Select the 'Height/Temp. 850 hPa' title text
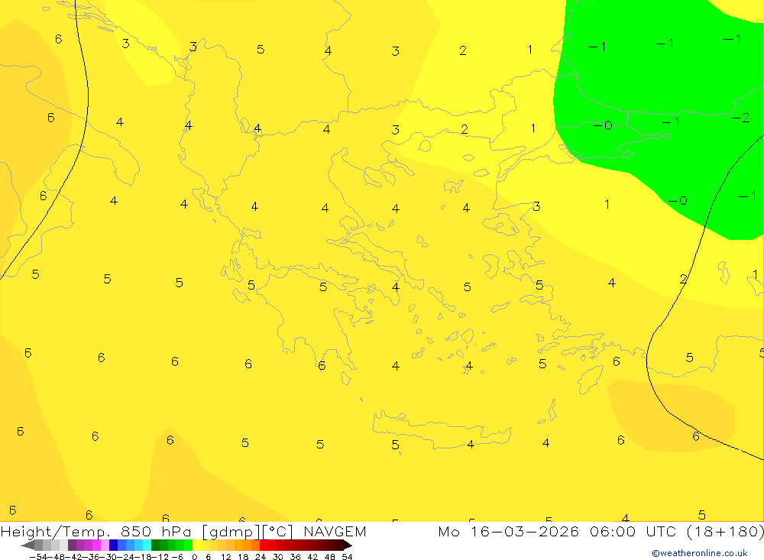The width and height of the screenshot is (764, 560). [x=98, y=531]
